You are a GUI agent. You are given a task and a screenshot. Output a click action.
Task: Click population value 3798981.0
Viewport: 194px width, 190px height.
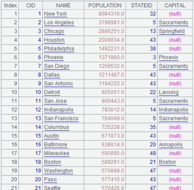[111, 22]
